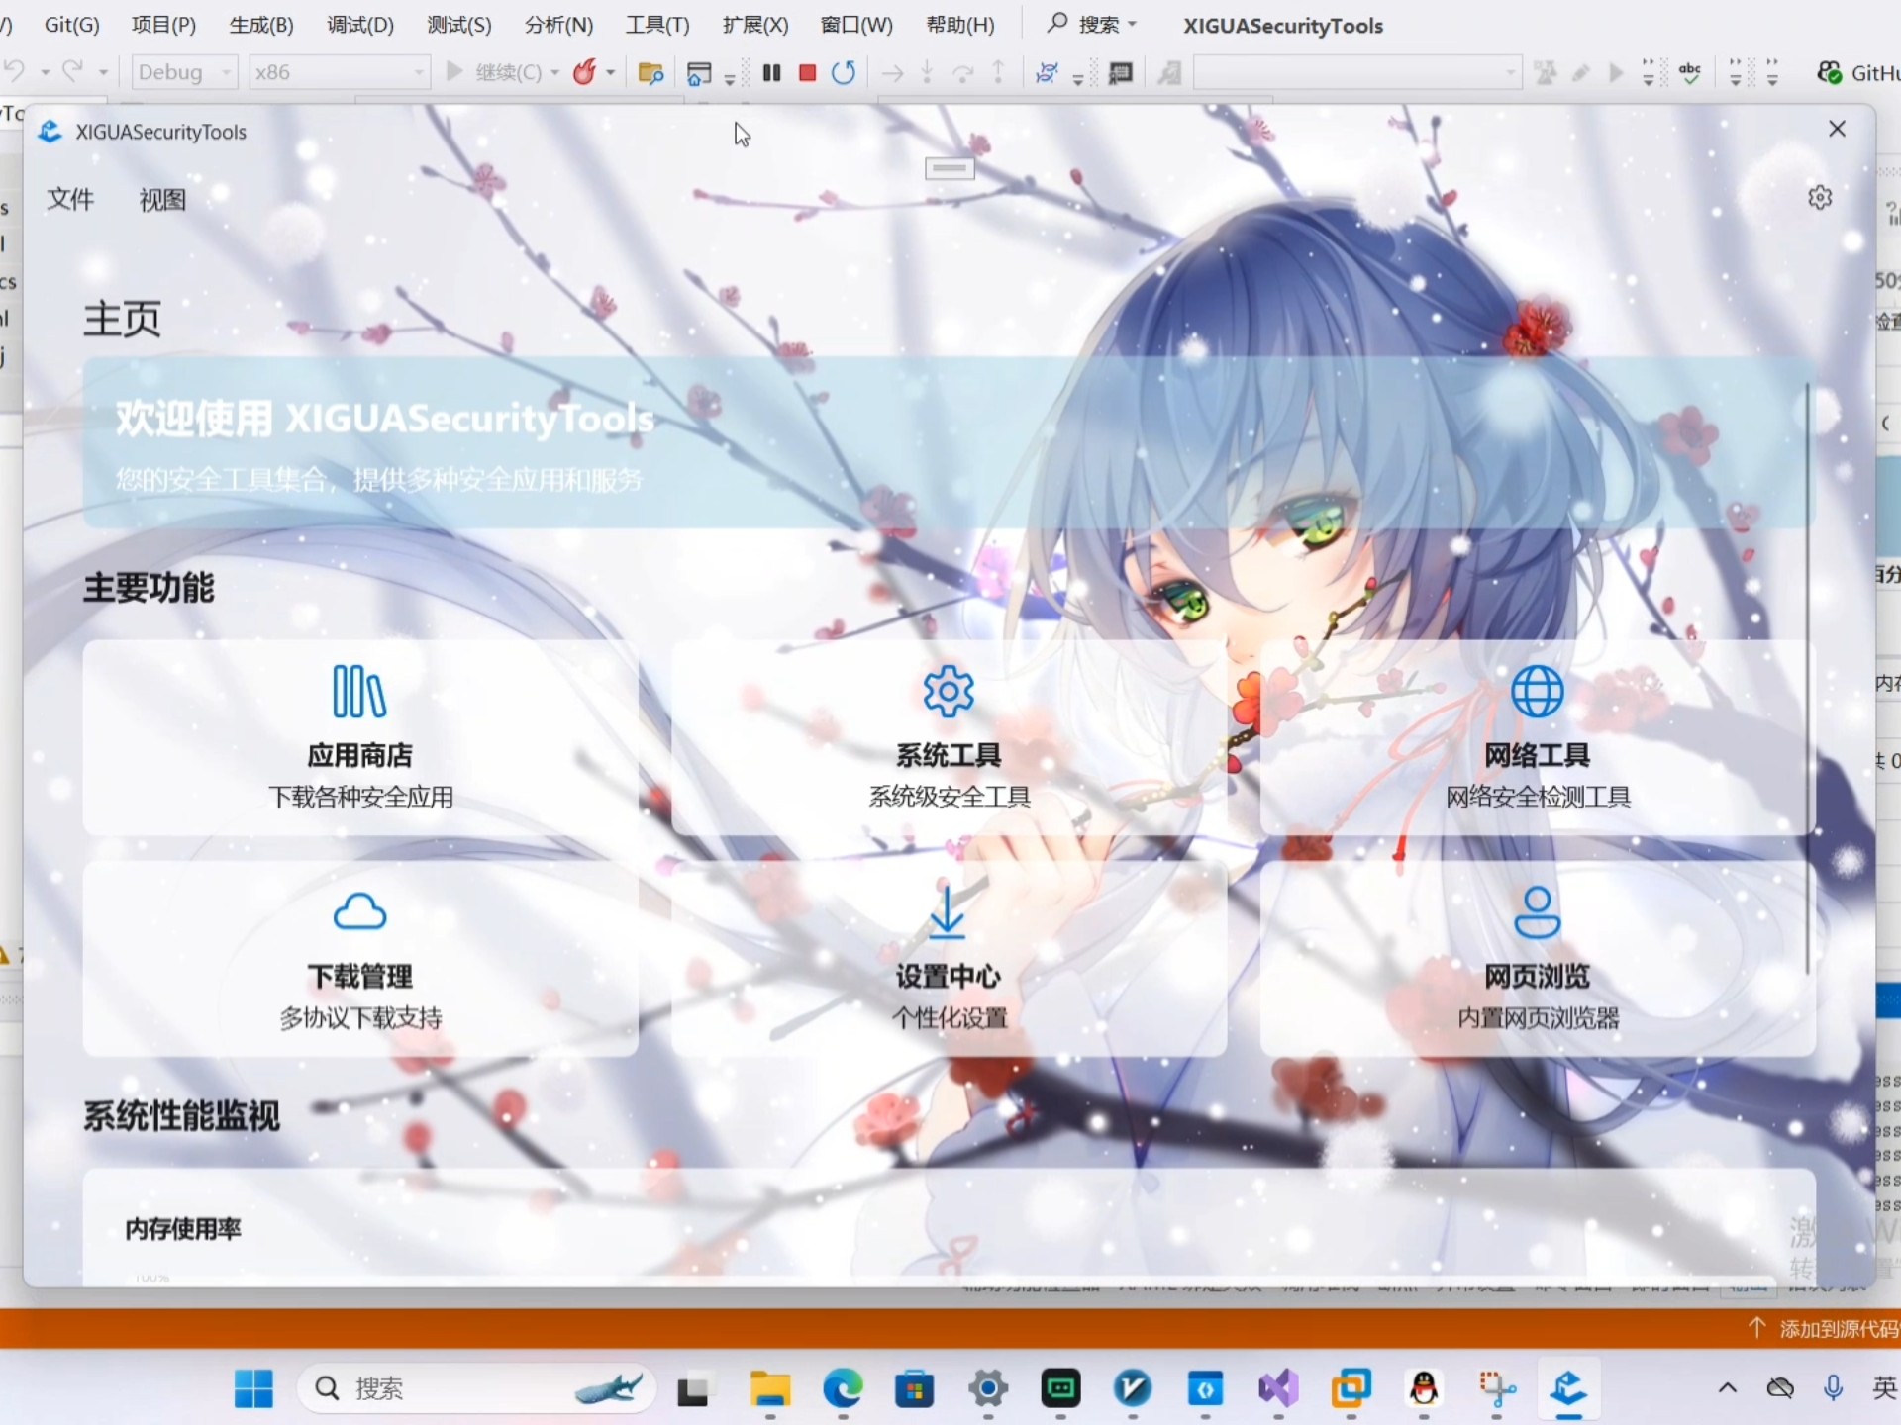Open the x86 platform dropdown
The width and height of the screenshot is (1901, 1425).
(339, 72)
